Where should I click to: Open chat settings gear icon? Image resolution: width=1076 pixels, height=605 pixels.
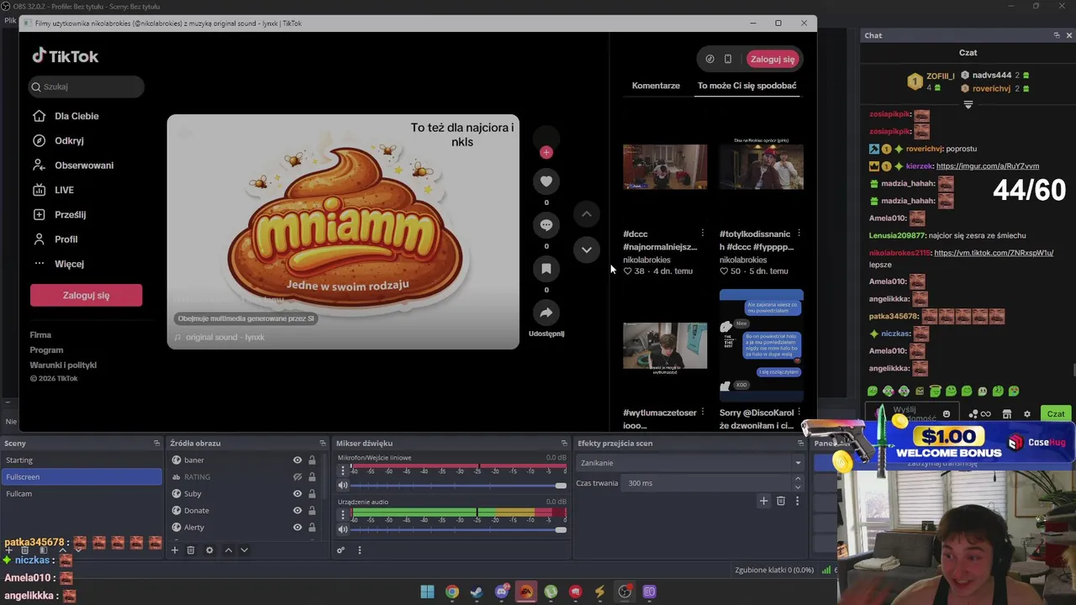click(x=1026, y=413)
